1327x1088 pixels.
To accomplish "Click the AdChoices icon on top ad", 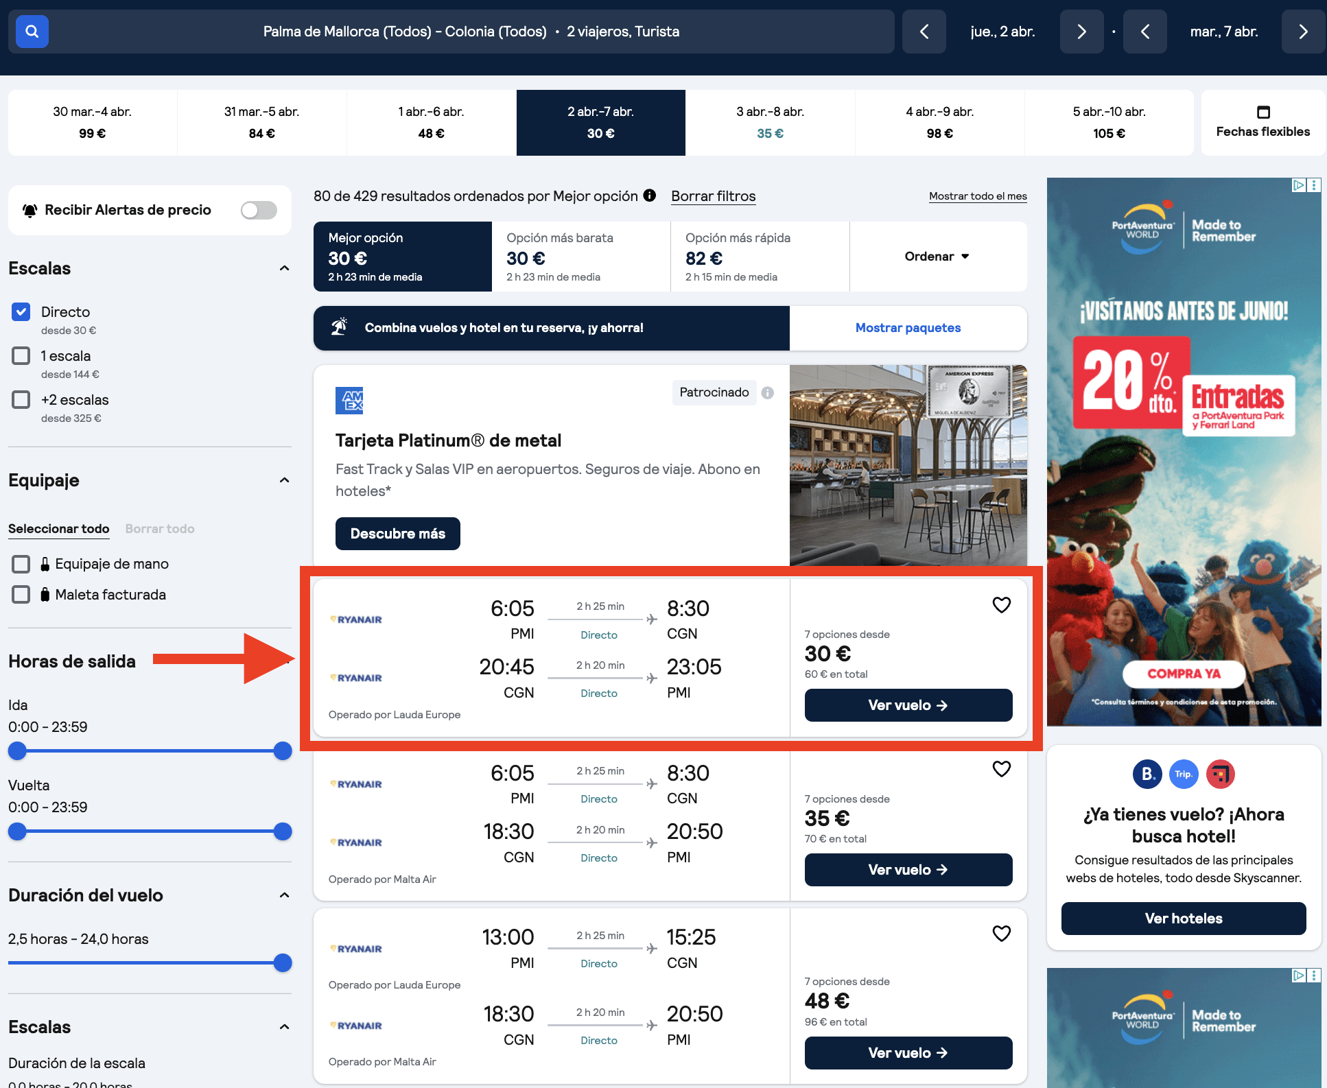I will [1298, 185].
